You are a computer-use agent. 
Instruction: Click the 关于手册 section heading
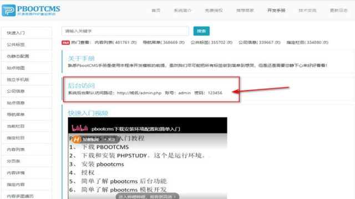tap(82, 59)
